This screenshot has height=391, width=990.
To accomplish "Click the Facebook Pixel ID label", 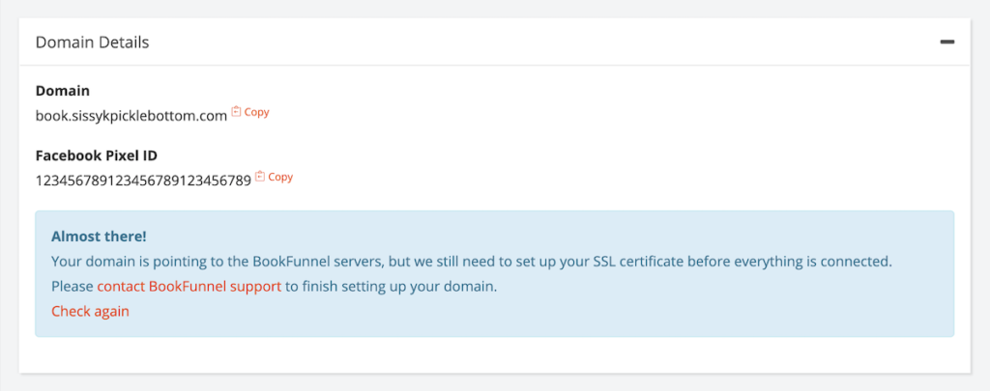I will [96, 155].
